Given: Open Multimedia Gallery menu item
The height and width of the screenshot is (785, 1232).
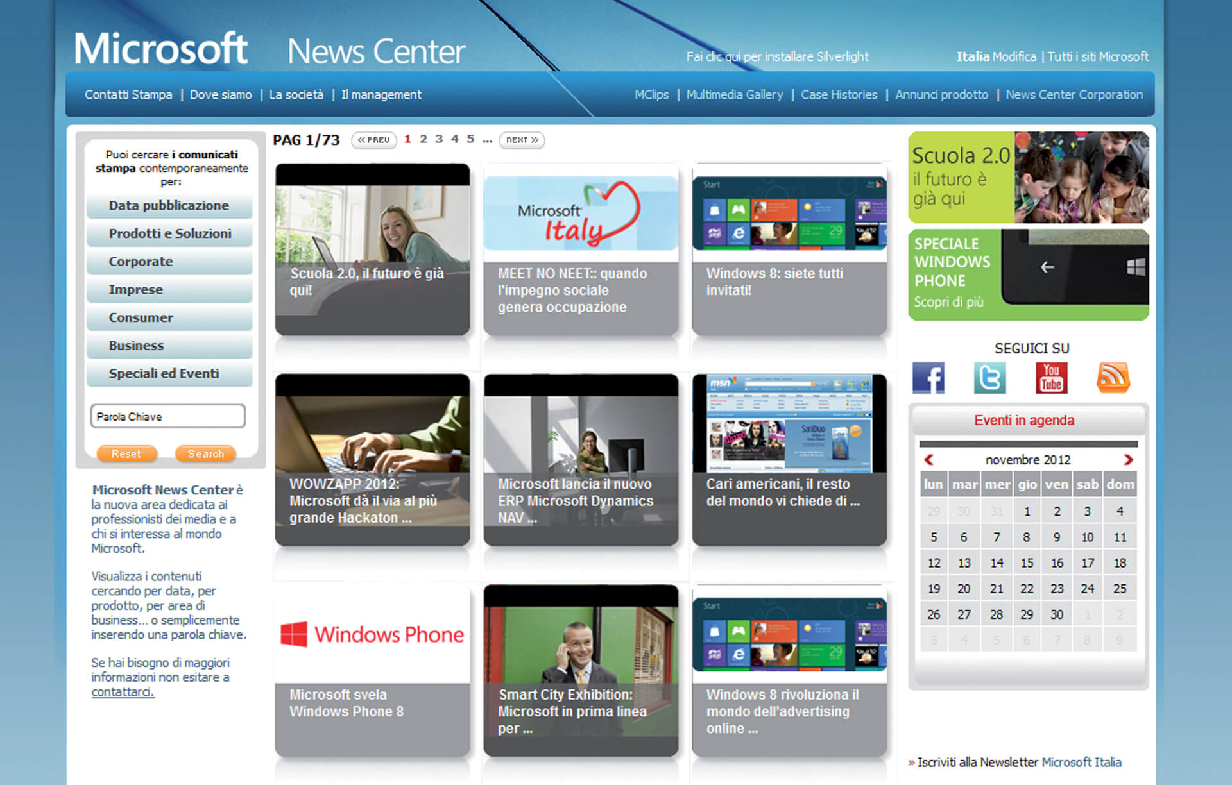Looking at the screenshot, I should [x=735, y=95].
